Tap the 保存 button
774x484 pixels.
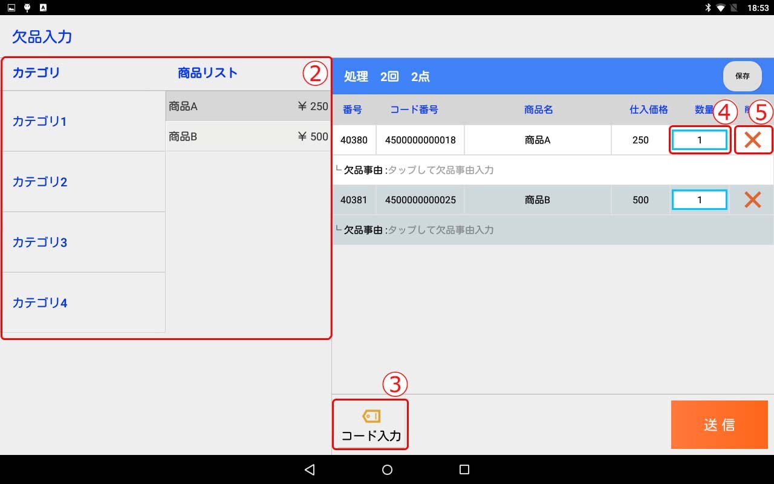coord(743,76)
